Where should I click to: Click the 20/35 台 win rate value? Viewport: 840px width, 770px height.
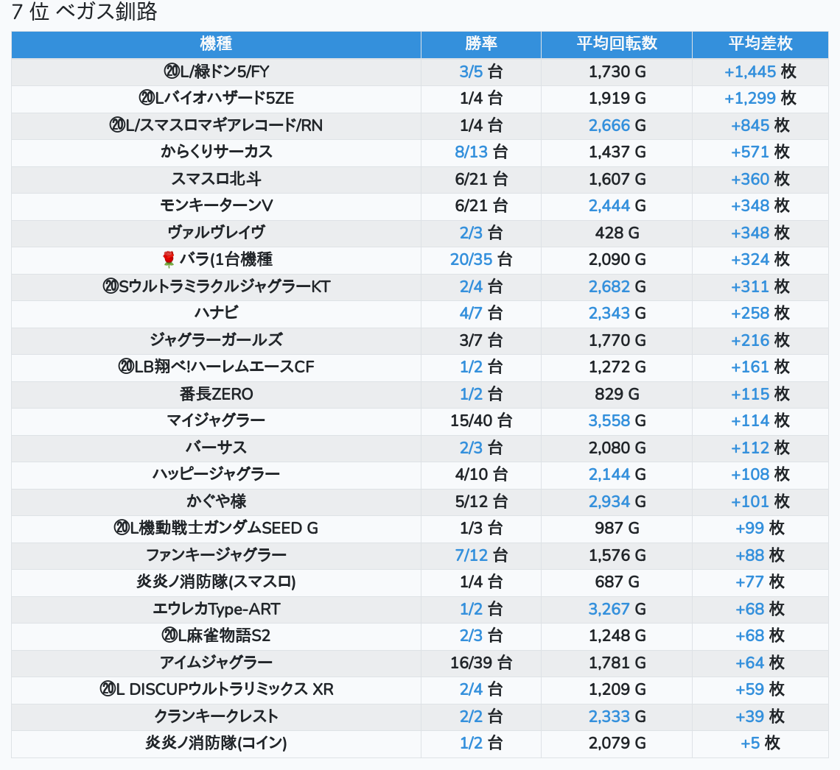(480, 260)
